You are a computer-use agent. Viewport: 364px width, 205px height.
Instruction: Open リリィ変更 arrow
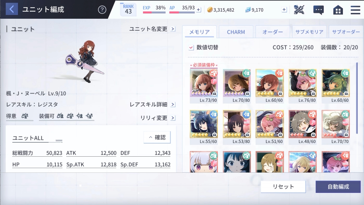[173, 118]
